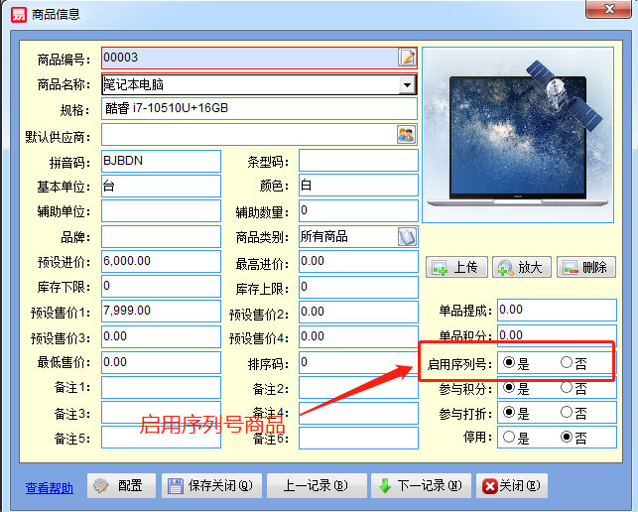This screenshot has height=512, width=638.
Task: Open the 查看帮助 link
Action: click(49, 487)
